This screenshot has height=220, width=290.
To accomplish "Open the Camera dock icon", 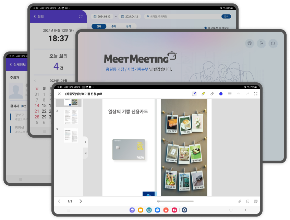I will [x=174, y=210].
